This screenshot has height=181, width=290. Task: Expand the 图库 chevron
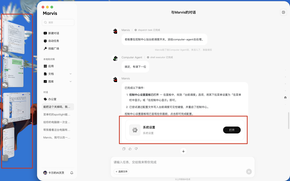point(70,82)
